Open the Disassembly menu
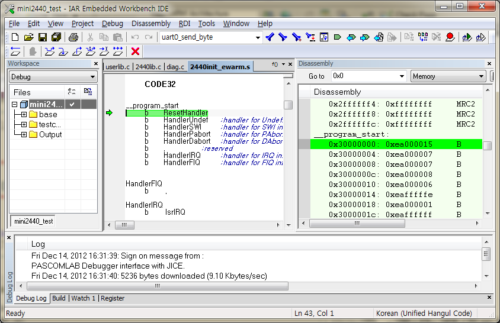The width and height of the screenshot is (500, 323). pos(151,24)
